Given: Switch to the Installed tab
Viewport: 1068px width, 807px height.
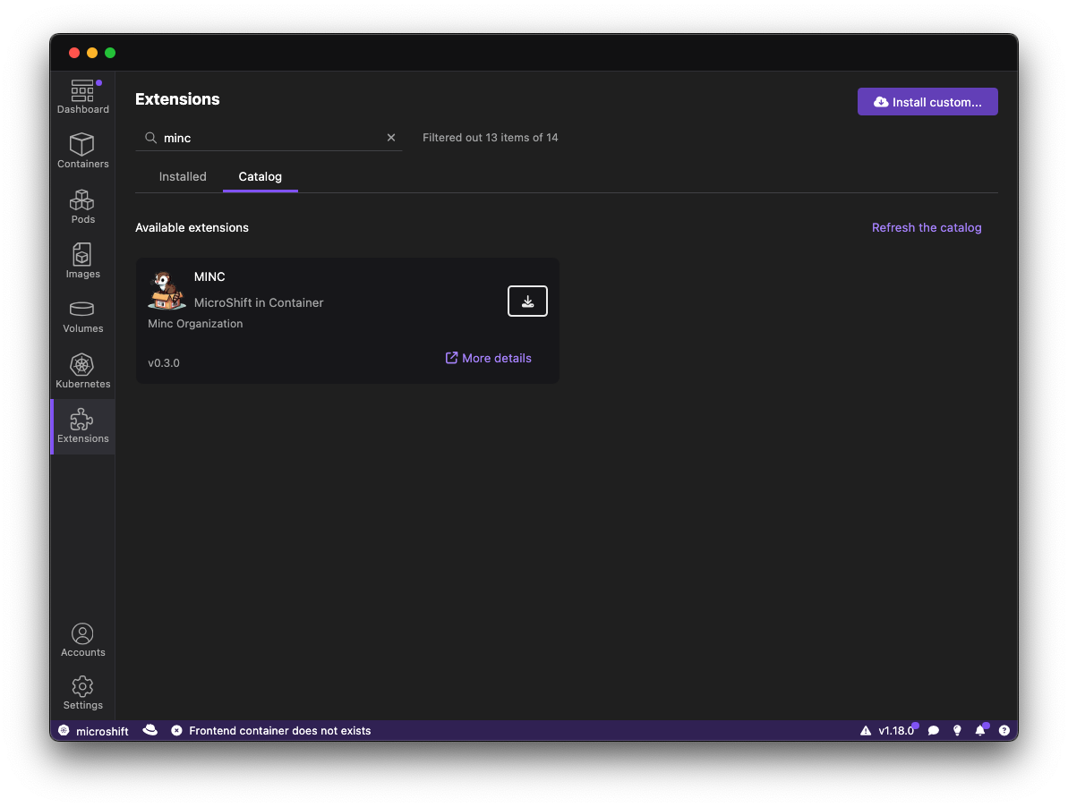Looking at the screenshot, I should coord(183,177).
